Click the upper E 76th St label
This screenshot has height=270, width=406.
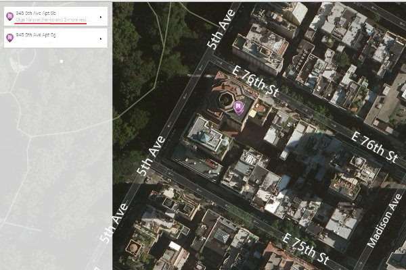[x=255, y=81]
